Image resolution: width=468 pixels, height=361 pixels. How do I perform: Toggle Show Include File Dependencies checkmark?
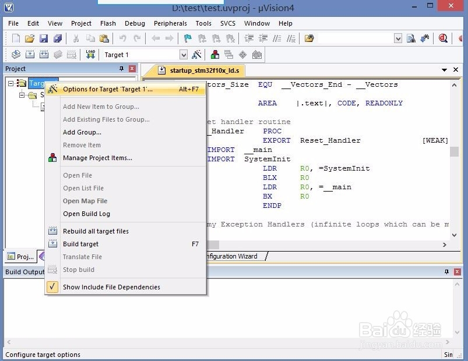pos(52,287)
